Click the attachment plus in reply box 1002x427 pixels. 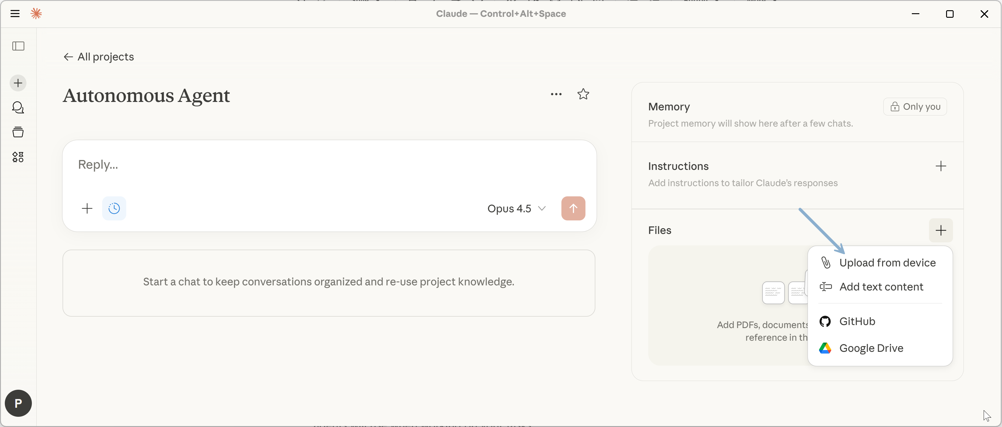[87, 208]
